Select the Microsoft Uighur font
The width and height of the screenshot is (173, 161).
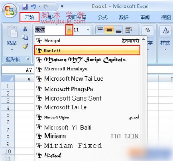[88, 117]
